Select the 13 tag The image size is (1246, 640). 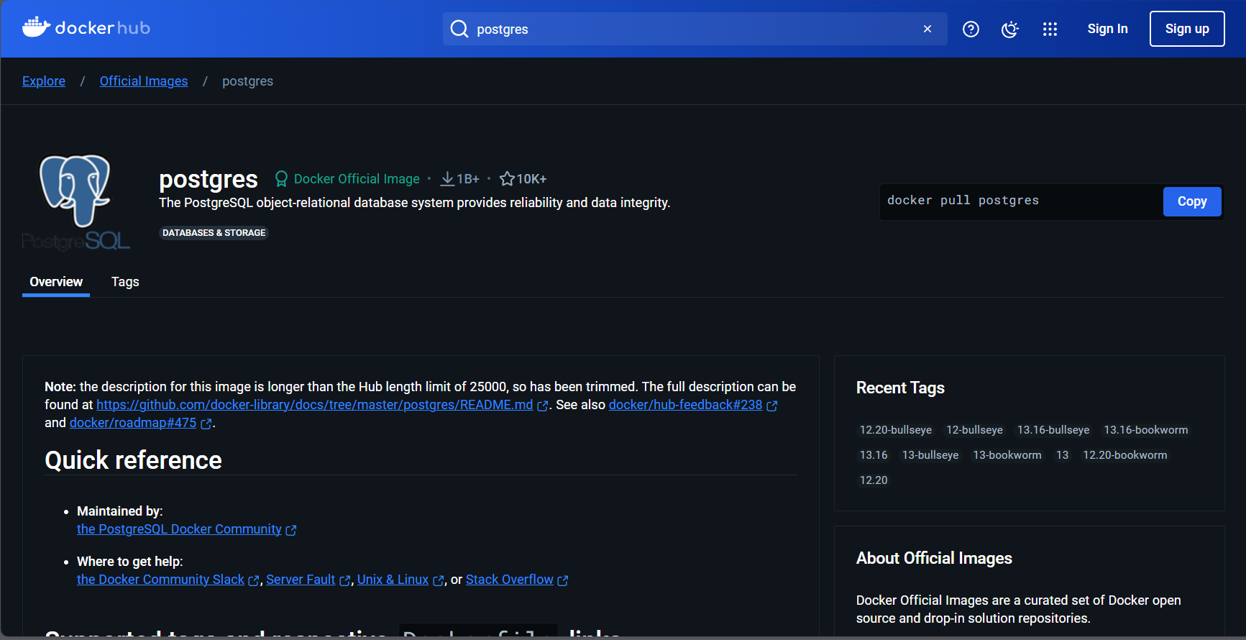coord(1062,455)
